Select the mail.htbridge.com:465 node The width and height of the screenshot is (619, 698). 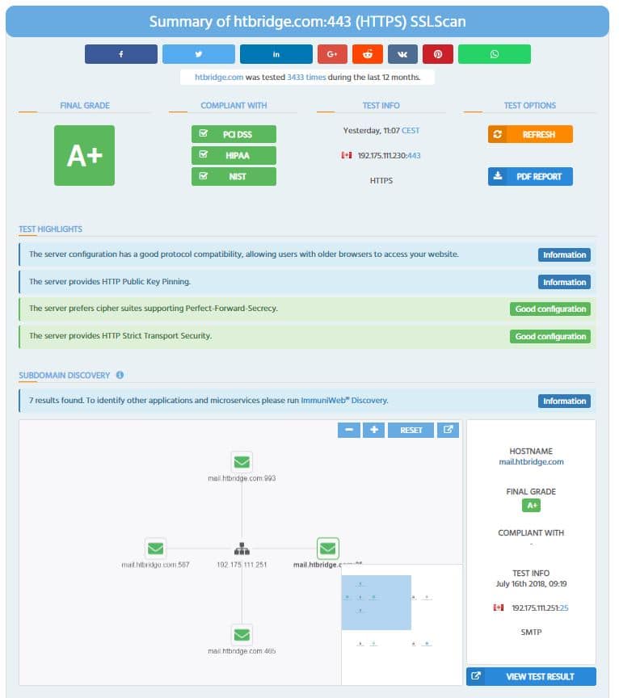(x=242, y=635)
